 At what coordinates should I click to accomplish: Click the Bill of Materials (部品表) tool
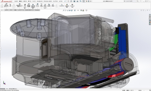coord(49,5)
